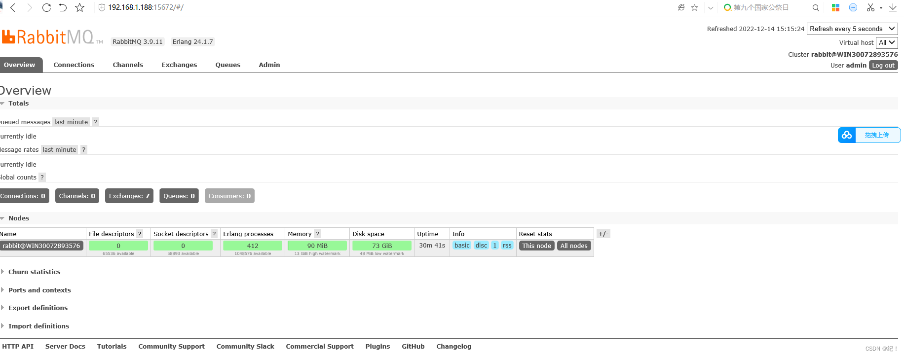Click the 73 GiB disk space bar

[382, 246]
